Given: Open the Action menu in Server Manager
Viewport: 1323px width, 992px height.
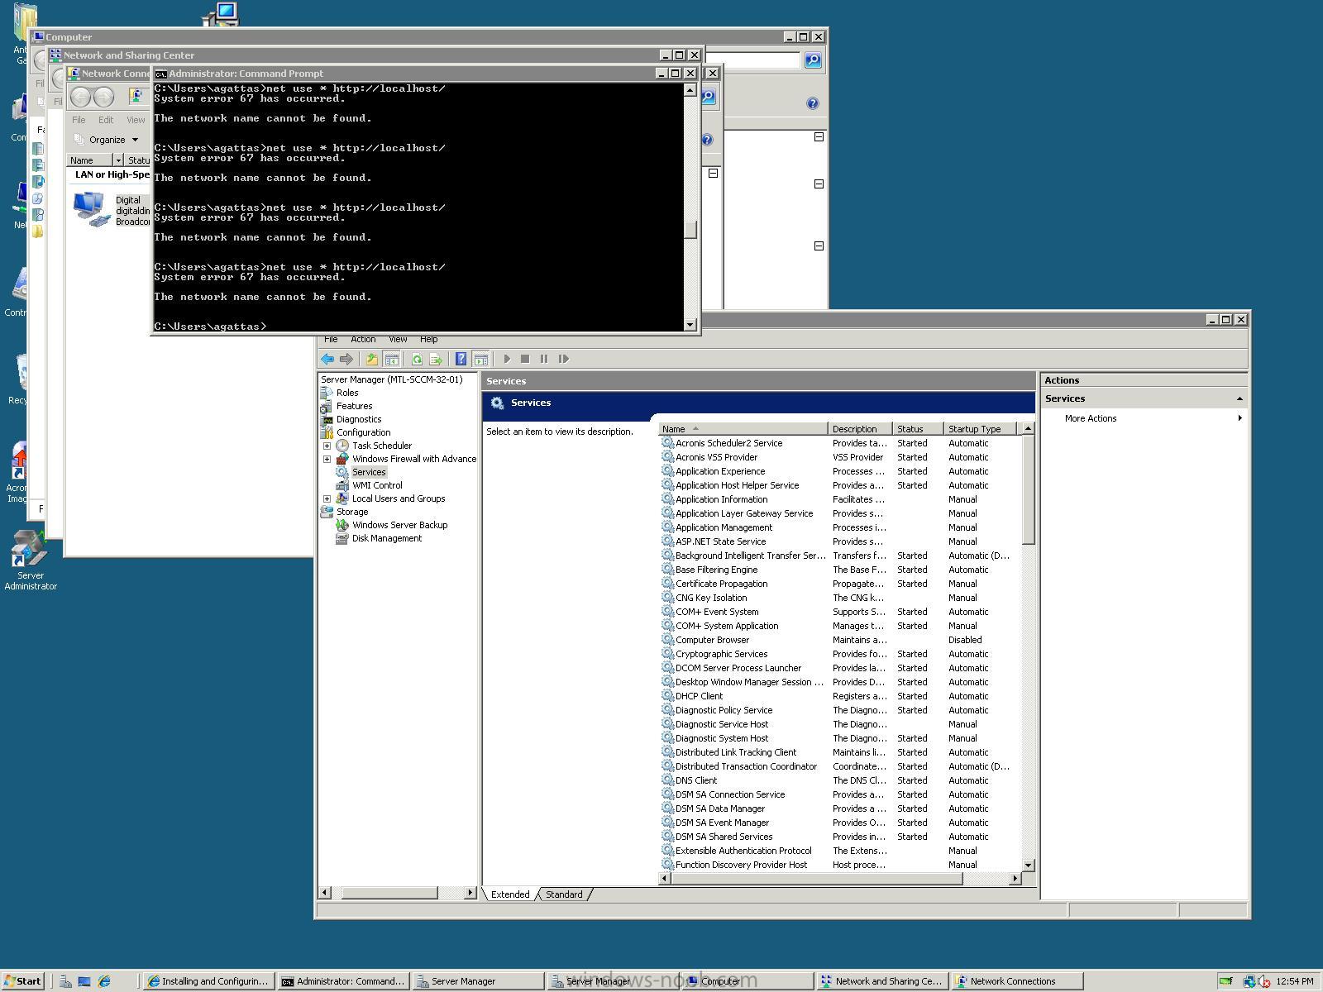Looking at the screenshot, I should (x=363, y=339).
